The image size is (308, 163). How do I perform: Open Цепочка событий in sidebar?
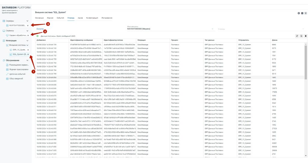[17, 74]
